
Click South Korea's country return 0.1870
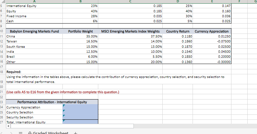click(x=178, y=46)
